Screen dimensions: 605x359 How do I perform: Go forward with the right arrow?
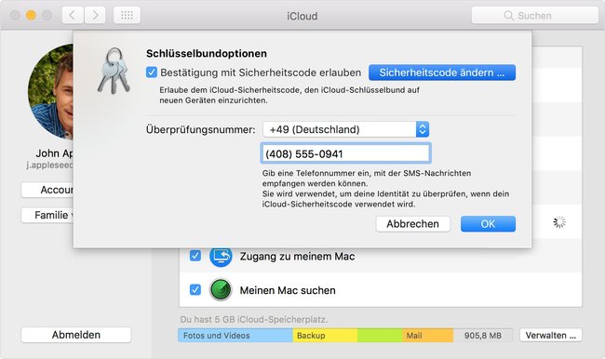coord(95,16)
